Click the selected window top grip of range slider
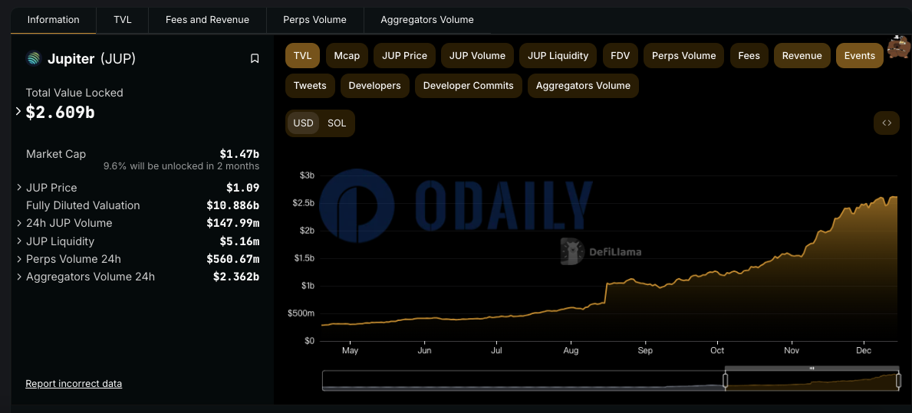 [x=812, y=369]
